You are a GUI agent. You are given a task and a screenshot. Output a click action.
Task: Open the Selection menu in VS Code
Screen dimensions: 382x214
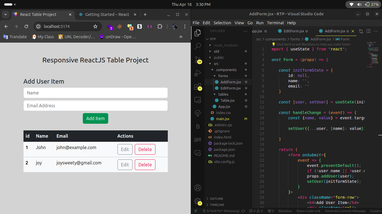pos(222,23)
